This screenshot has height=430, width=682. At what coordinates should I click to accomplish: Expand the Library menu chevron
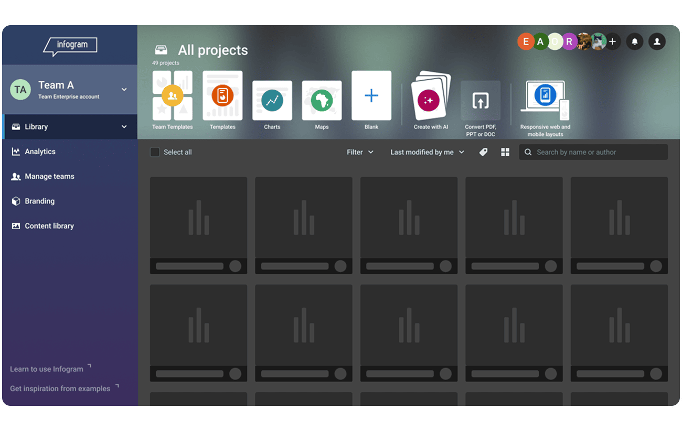(x=124, y=127)
